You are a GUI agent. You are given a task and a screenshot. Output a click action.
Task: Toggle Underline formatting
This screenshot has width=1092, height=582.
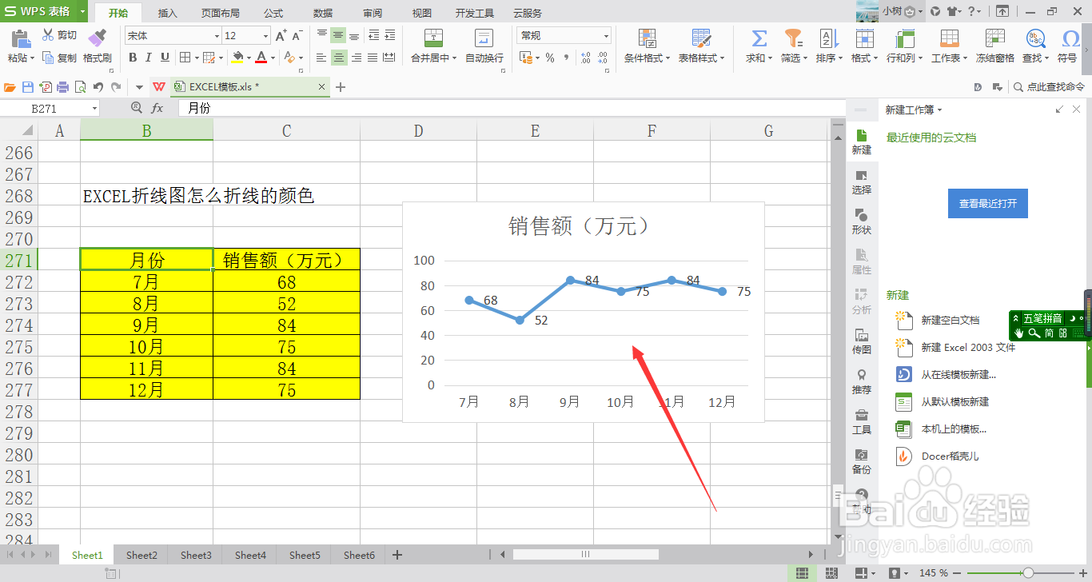[165, 58]
